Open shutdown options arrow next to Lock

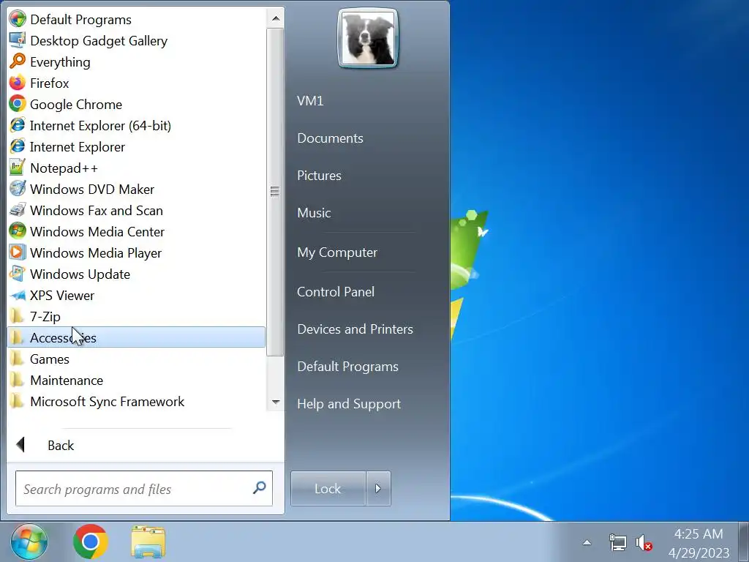(378, 488)
